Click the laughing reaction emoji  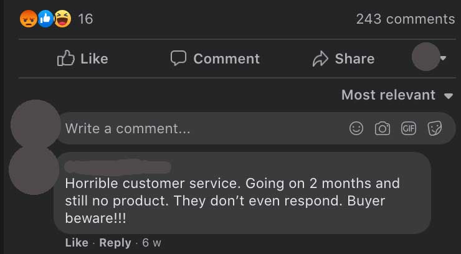[x=63, y=19]
